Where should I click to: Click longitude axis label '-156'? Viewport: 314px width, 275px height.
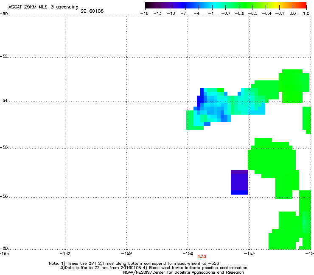click(188, 253)
